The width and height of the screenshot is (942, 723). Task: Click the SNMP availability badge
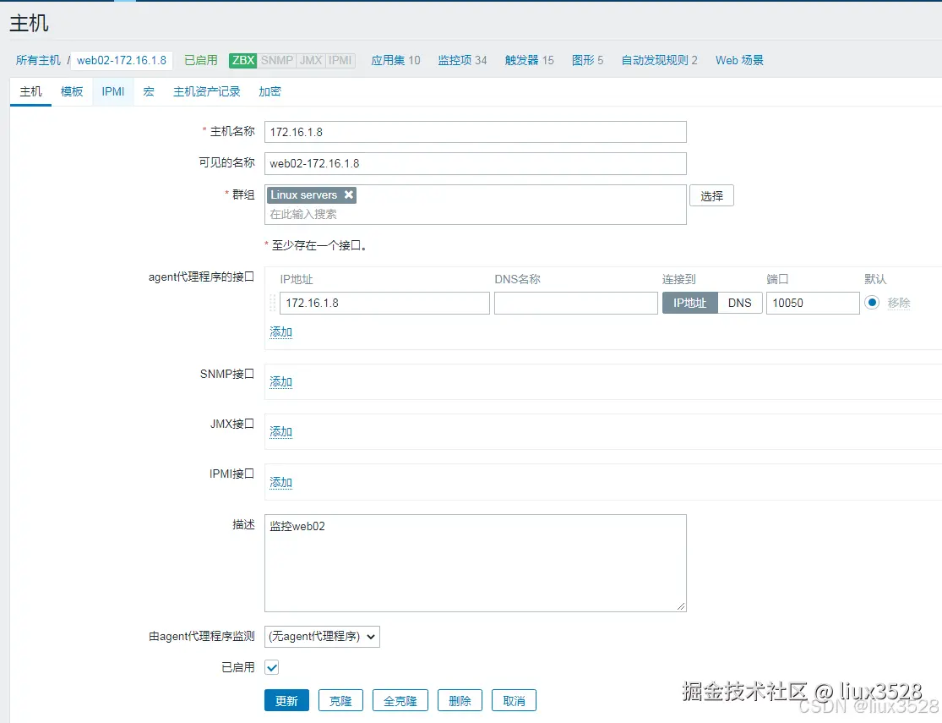point(277,60)
